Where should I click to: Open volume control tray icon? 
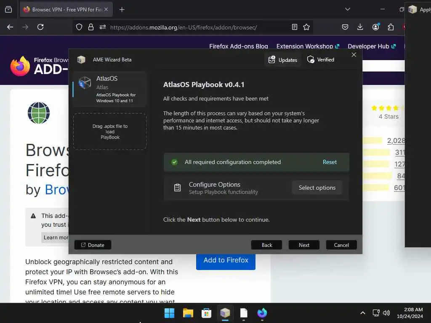(x=386, y=313)
